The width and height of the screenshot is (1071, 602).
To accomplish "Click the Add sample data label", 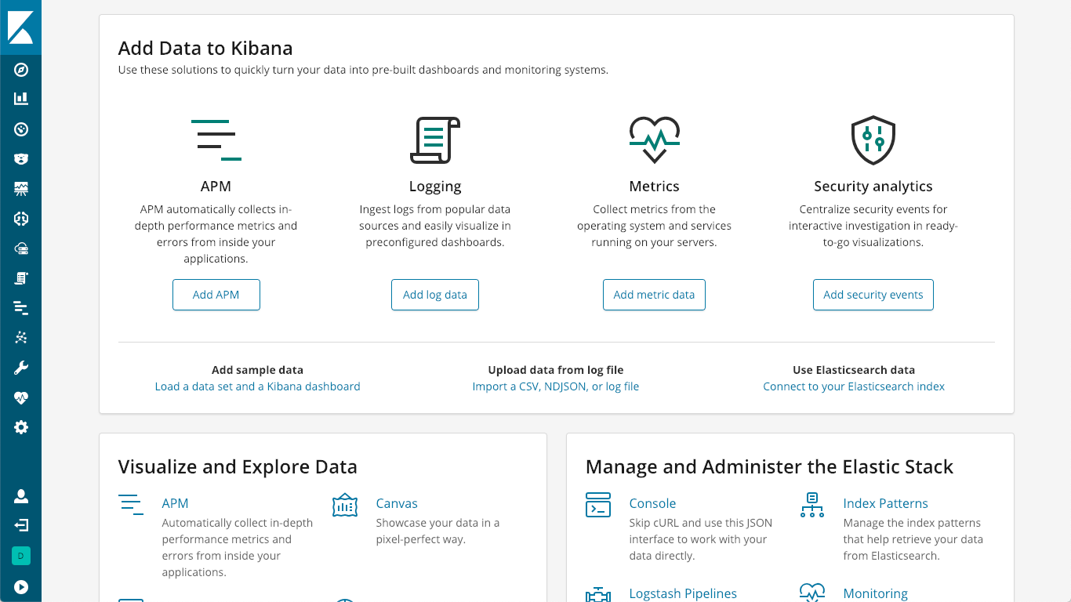I will coord(257,370).
